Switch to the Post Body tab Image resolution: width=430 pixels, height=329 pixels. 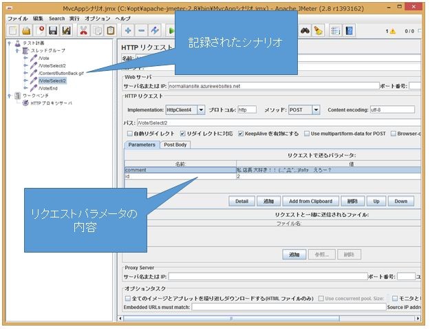coord(175,145)
